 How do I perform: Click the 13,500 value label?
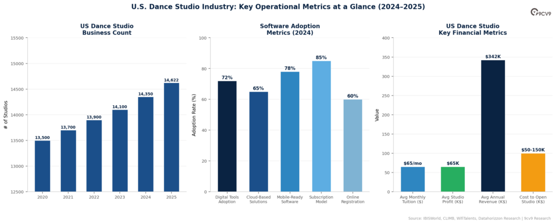click(42, 138)
